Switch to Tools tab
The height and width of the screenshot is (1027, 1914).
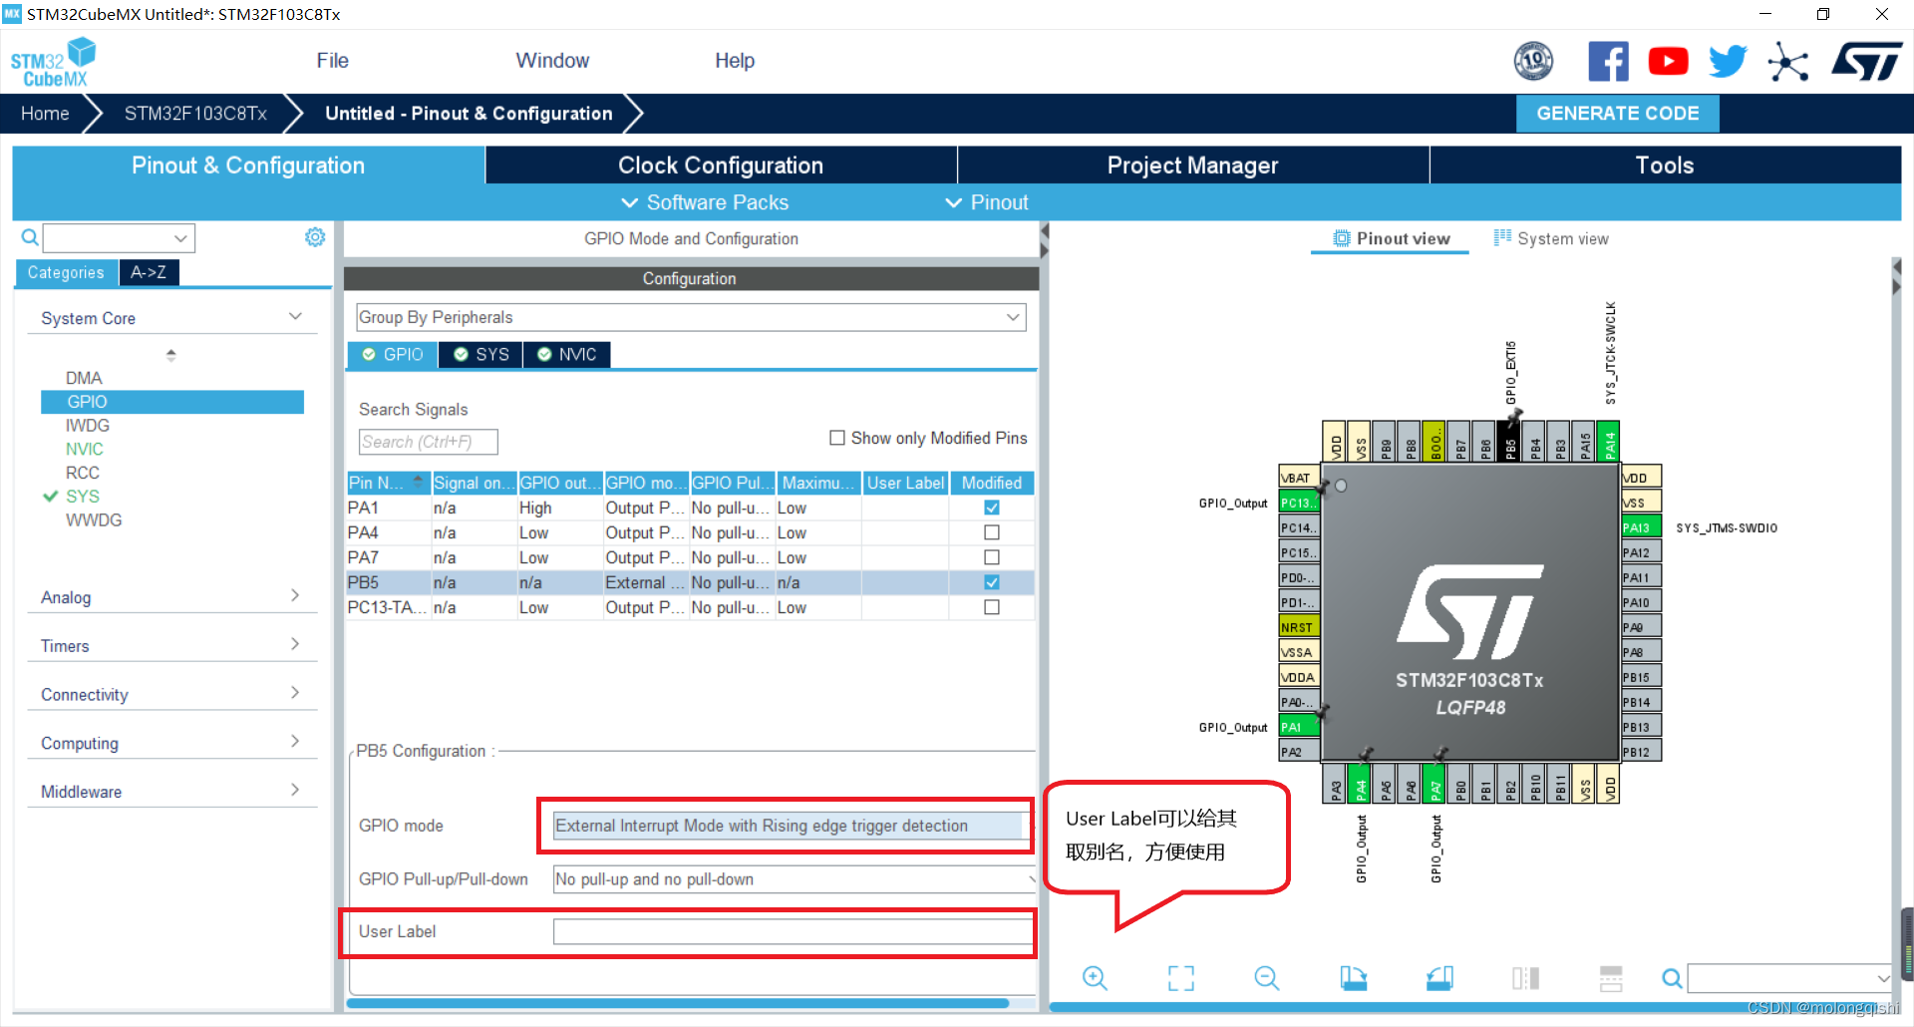click(x=1665, y=166)
